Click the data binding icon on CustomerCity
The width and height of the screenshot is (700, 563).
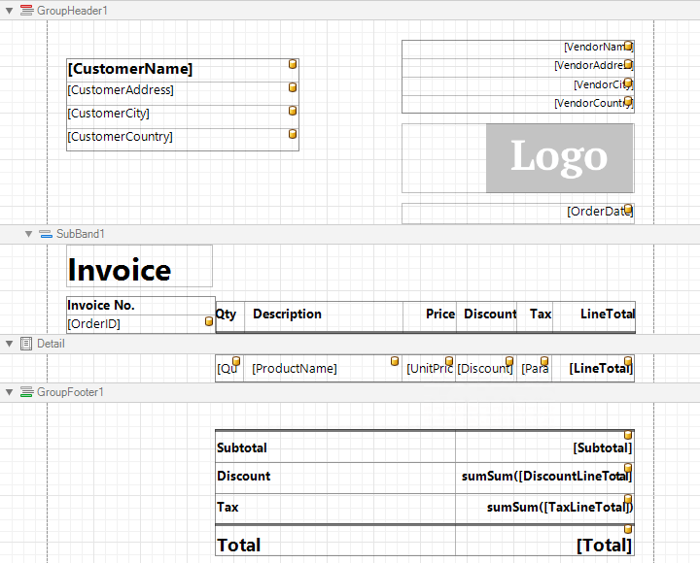click(293, 111)
